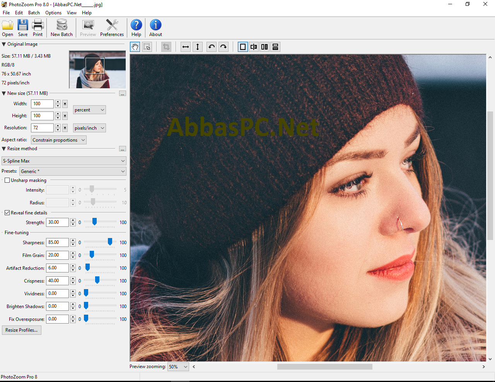Screen dimensions: 495x382
Task: Click the crop tool icon
Action: click(166, 47)
